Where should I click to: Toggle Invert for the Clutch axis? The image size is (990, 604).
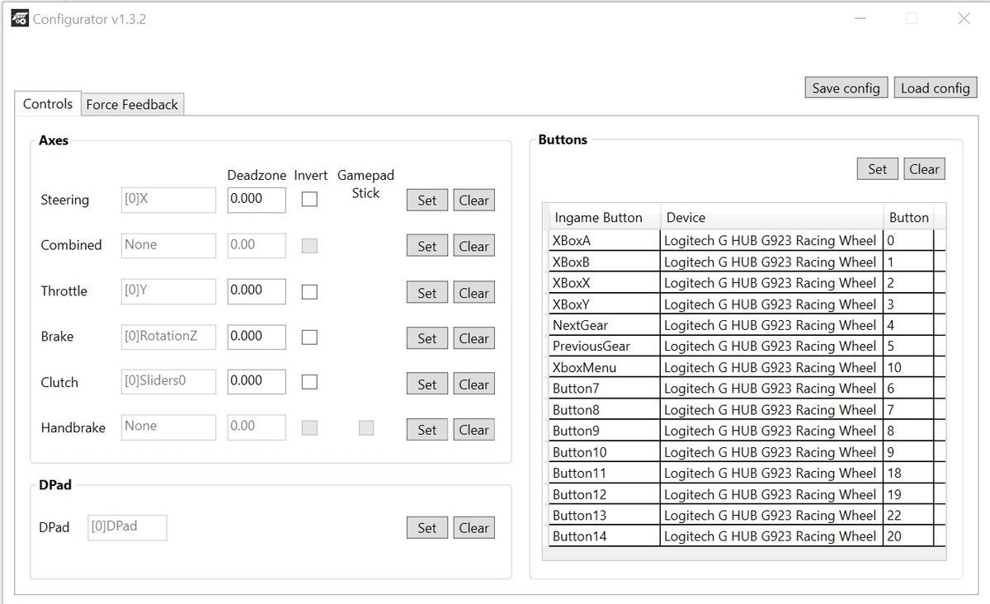309,382
